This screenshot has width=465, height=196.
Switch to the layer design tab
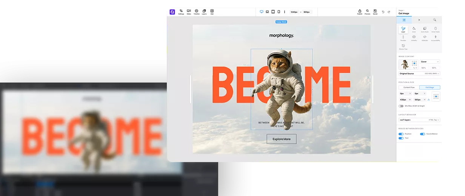[404, 20]
